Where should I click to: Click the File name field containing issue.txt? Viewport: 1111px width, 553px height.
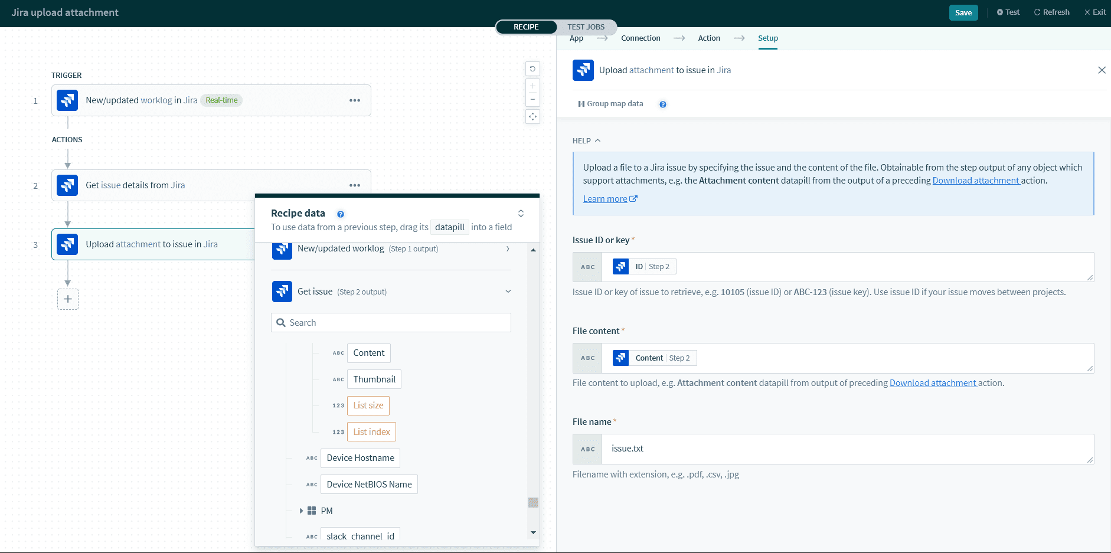[826, 449]
